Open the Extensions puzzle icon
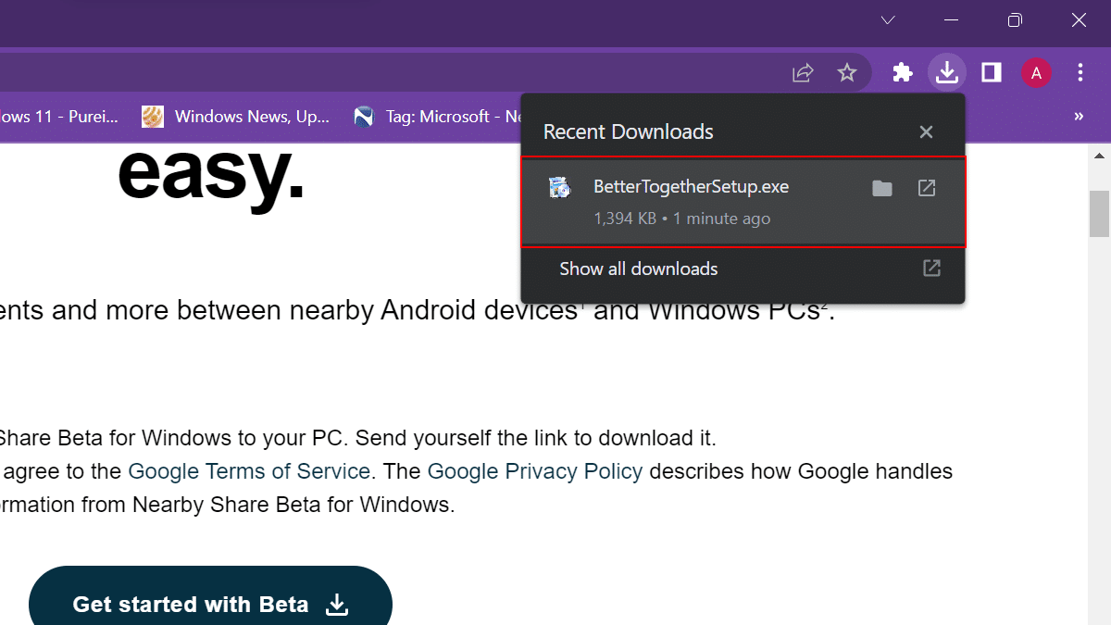The height and width of the screenshot is (625, 1111). click(902, 72)
